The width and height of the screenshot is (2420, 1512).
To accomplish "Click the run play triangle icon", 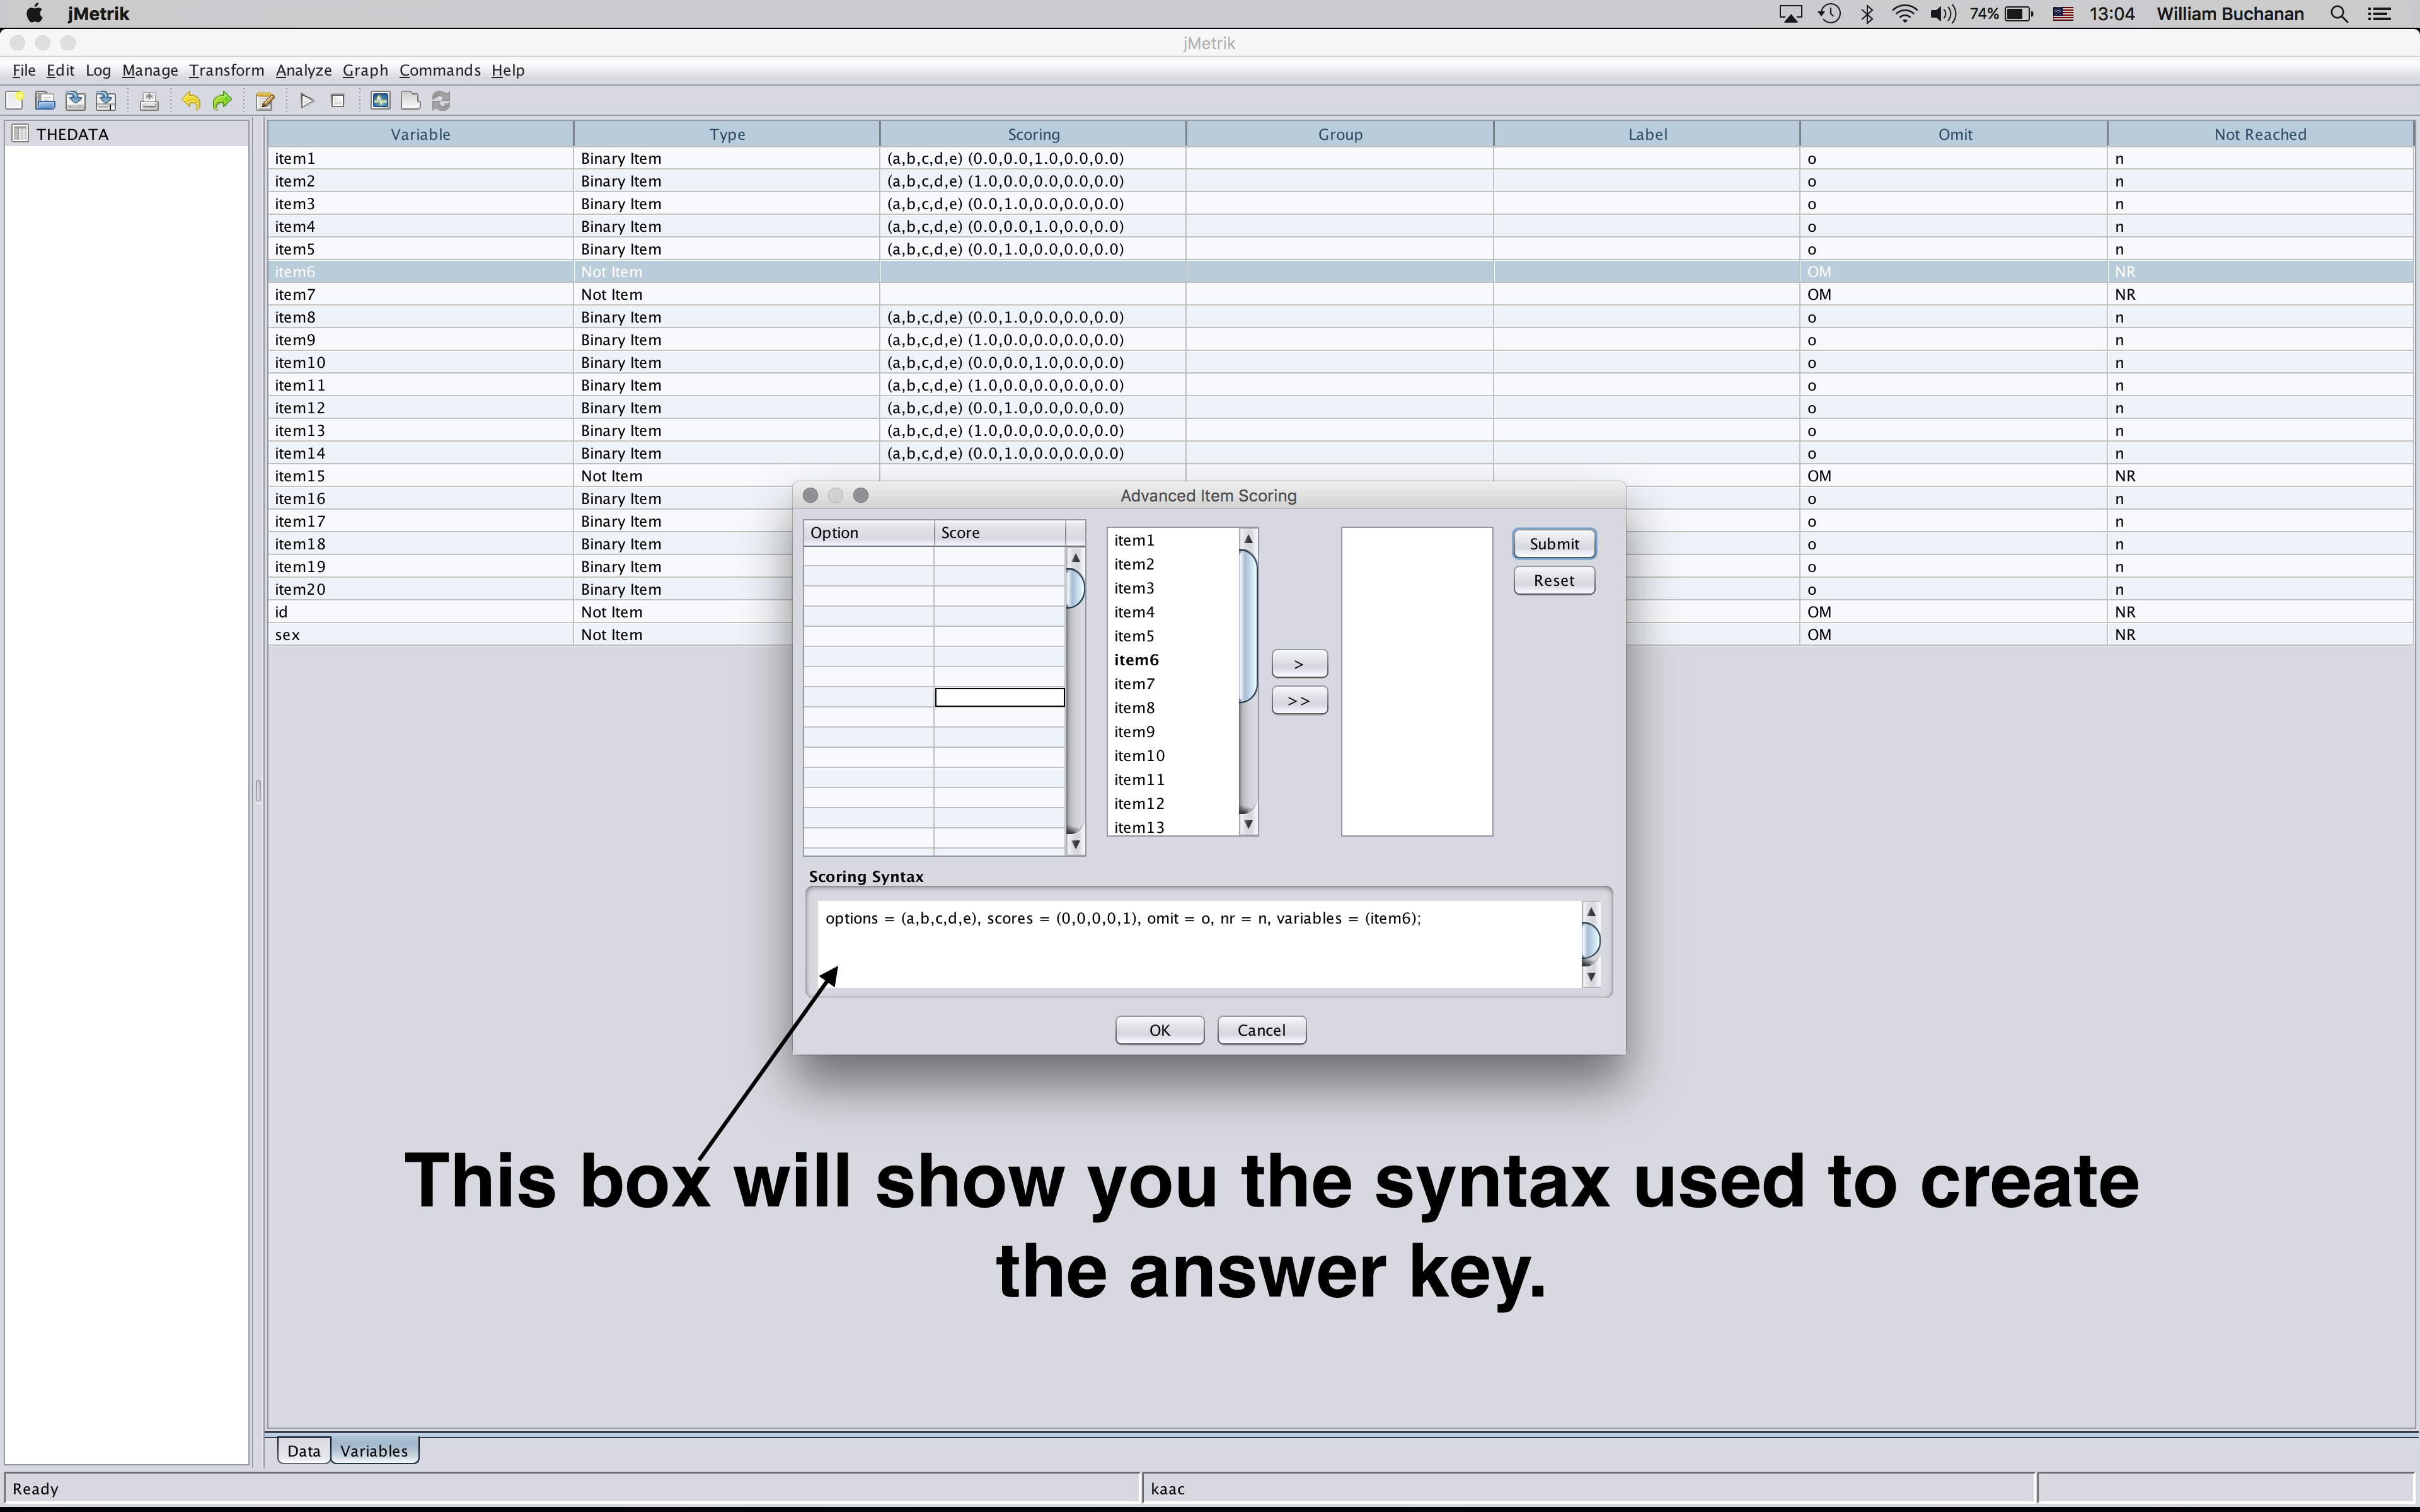I will click(307, 101).
